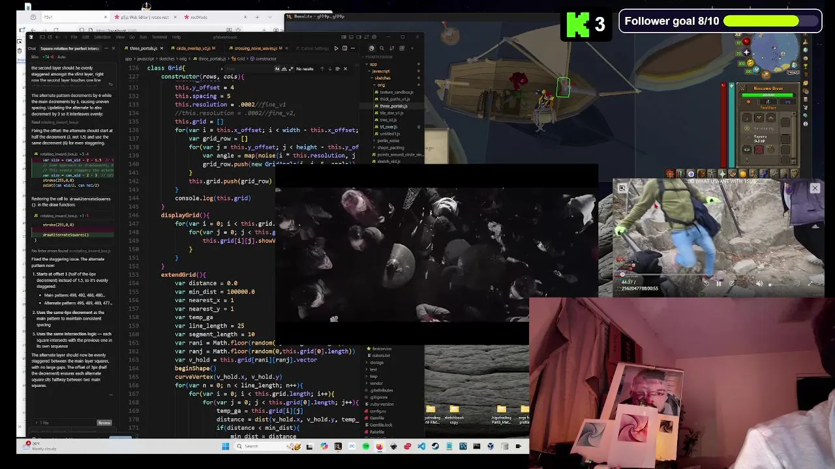The image size is (835, 469).
Task: Click the Review button in the chat panel
Action: coord(104,423)
